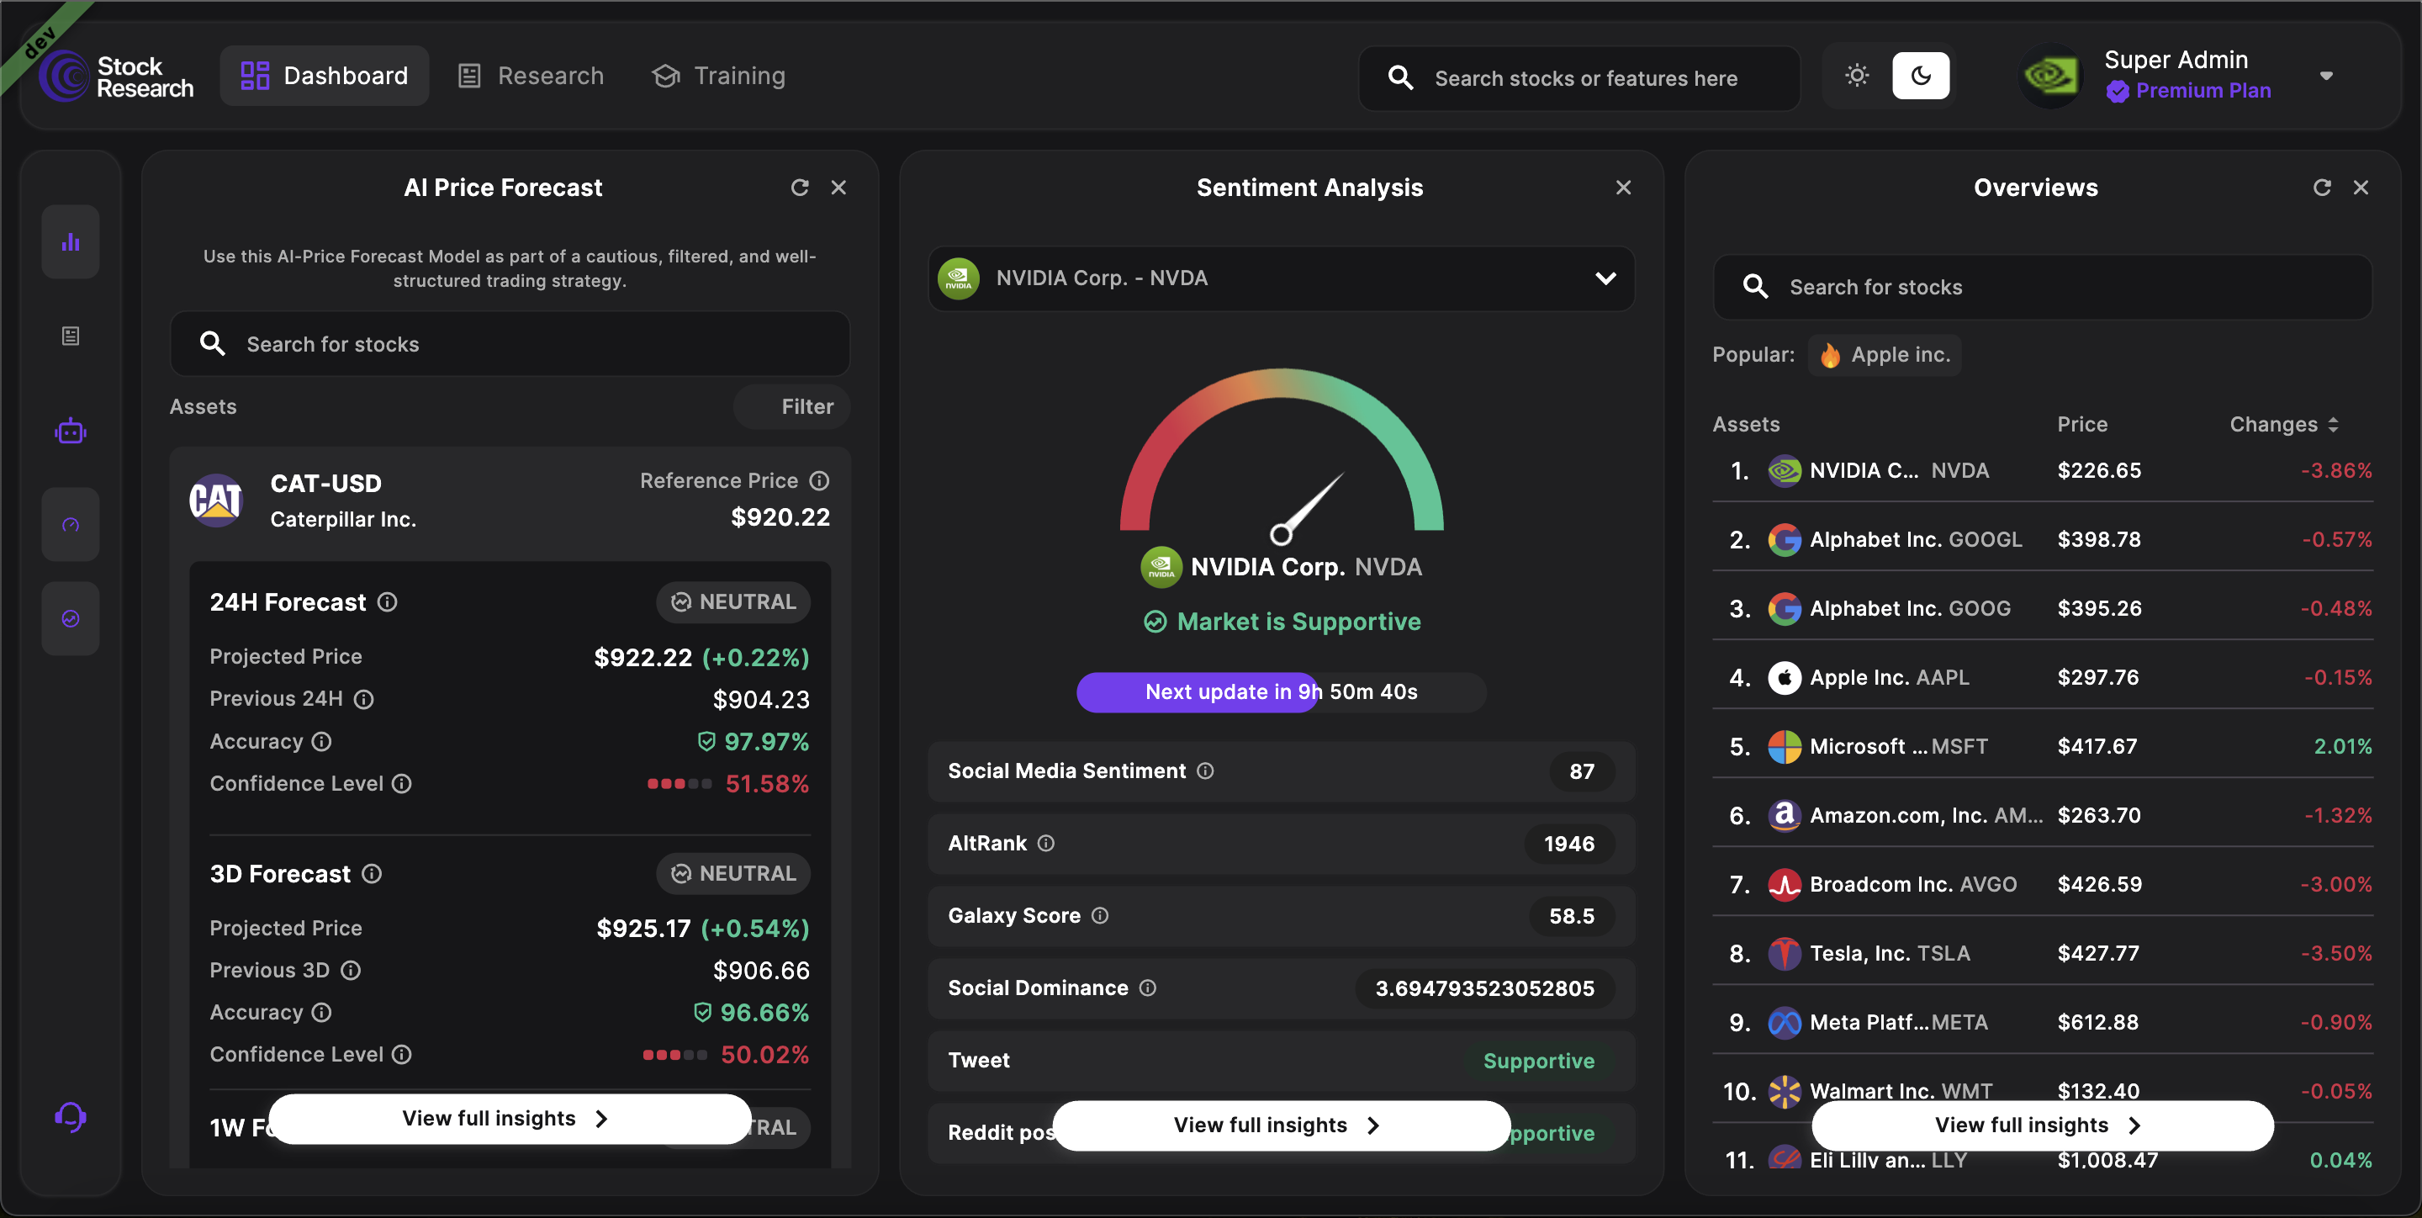Screen dimensions: 2422x1218
Task: Click the Previous 24H info icon
Action: pos(364,699)
